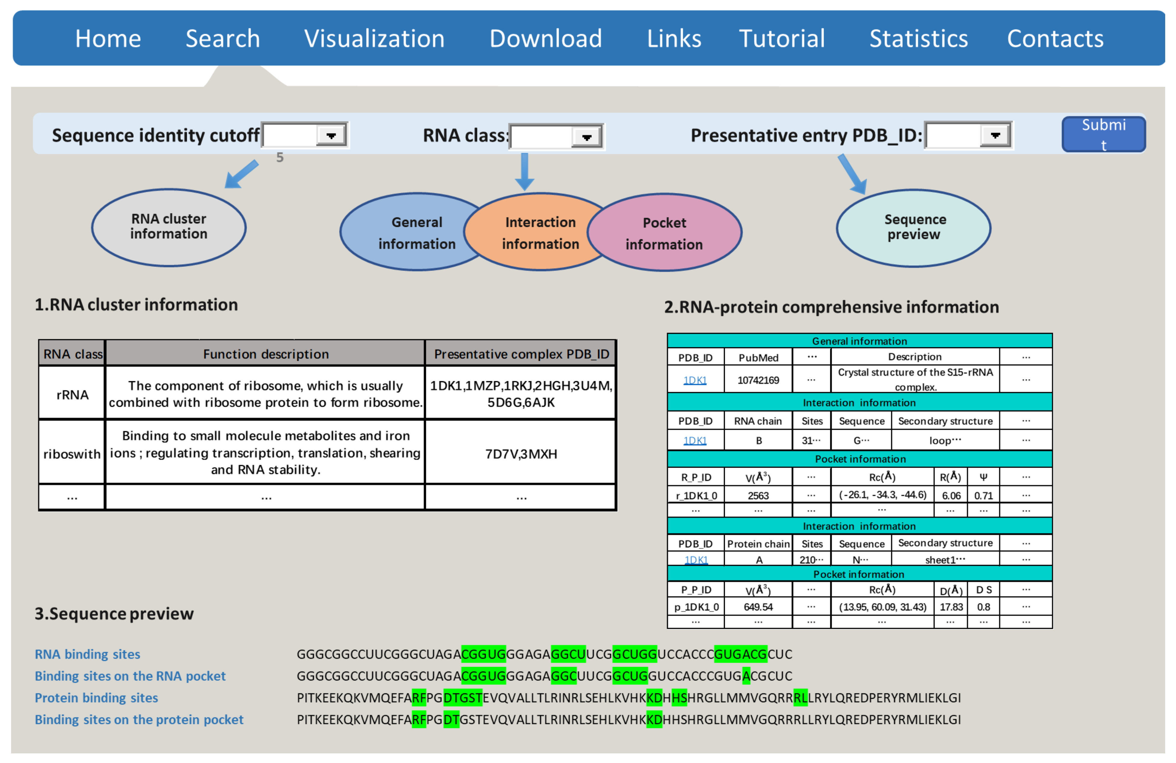Click the Sequence preview ellipse
The image size is (1176, 763).
click(x=914, y=227)
